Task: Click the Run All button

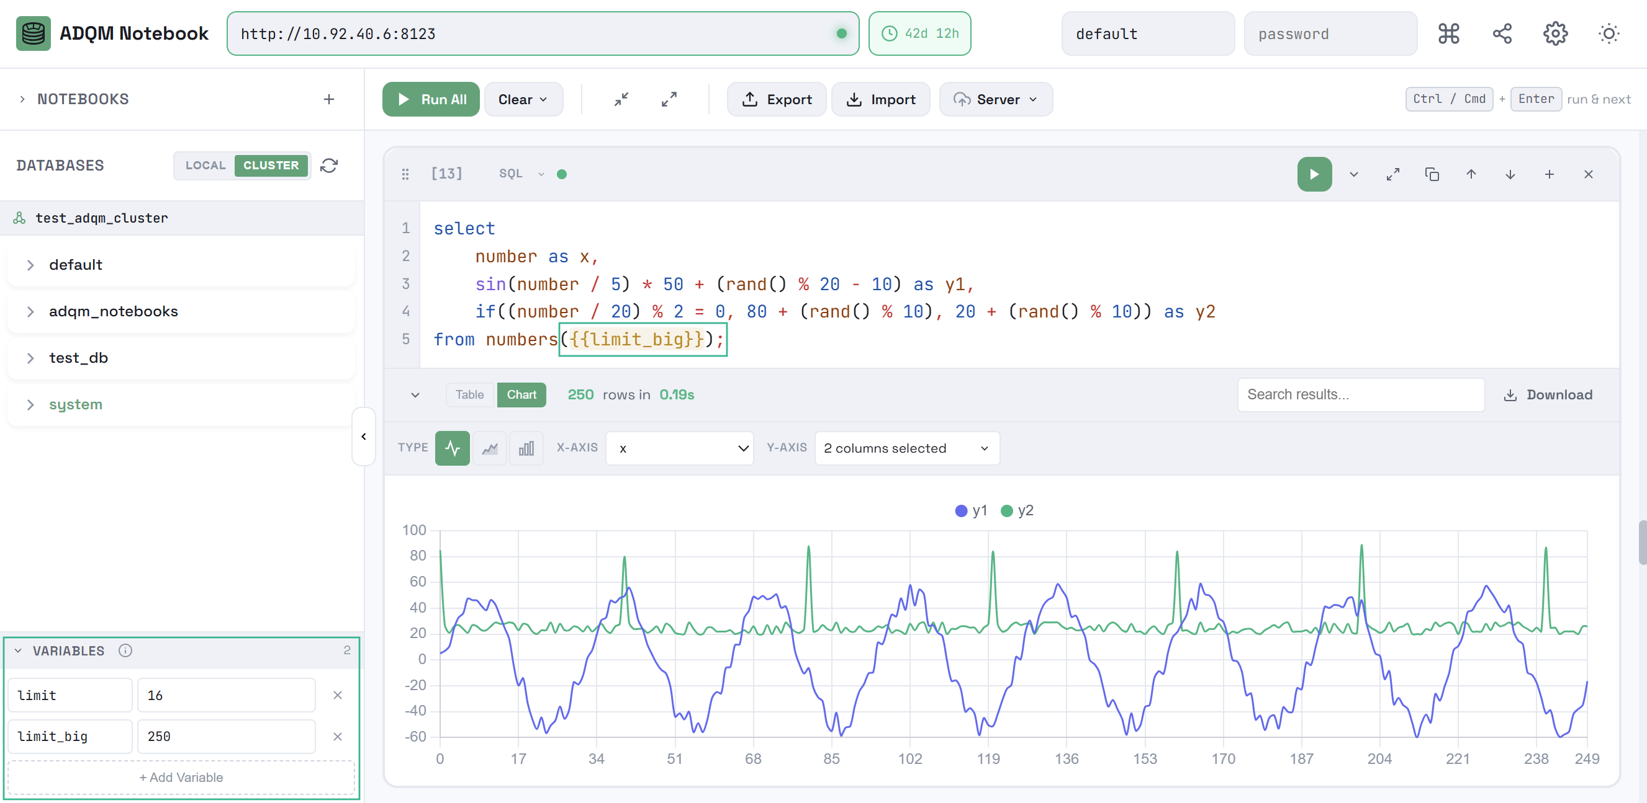Action: (x=431, y=99)
